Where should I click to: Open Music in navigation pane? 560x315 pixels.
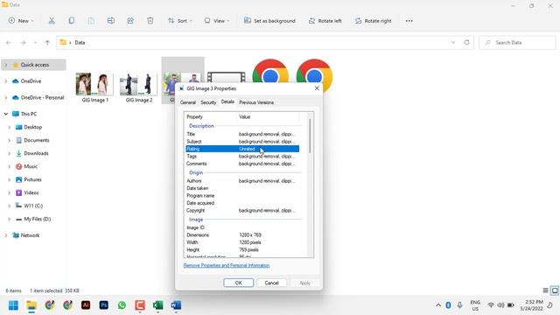tap(31, 166)
